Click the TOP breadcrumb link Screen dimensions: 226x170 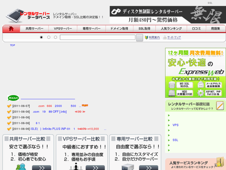(12, 45)
